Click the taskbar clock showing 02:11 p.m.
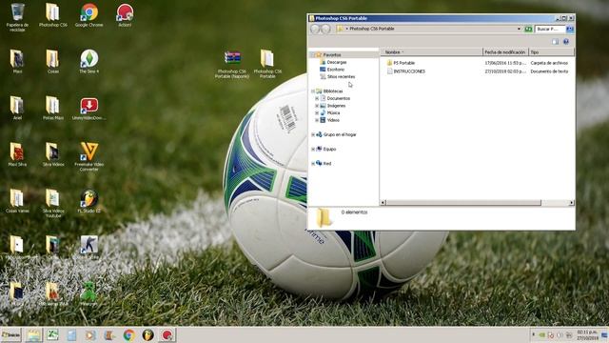Image resolution: width=609 pixels, height=343 pixels. [587, 335]
